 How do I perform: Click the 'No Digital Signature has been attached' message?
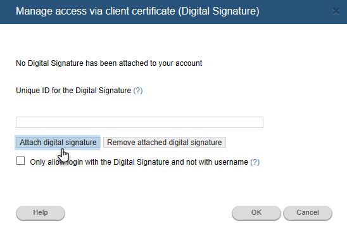pyautogui.click(x=109, y=63)
